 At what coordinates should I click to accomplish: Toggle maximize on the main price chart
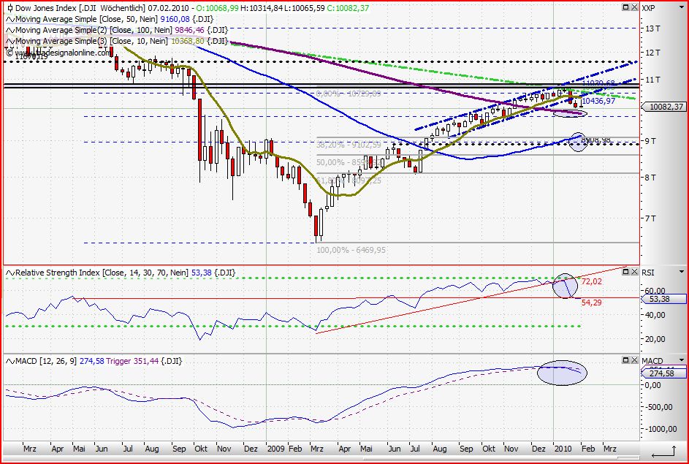(626, 7)
